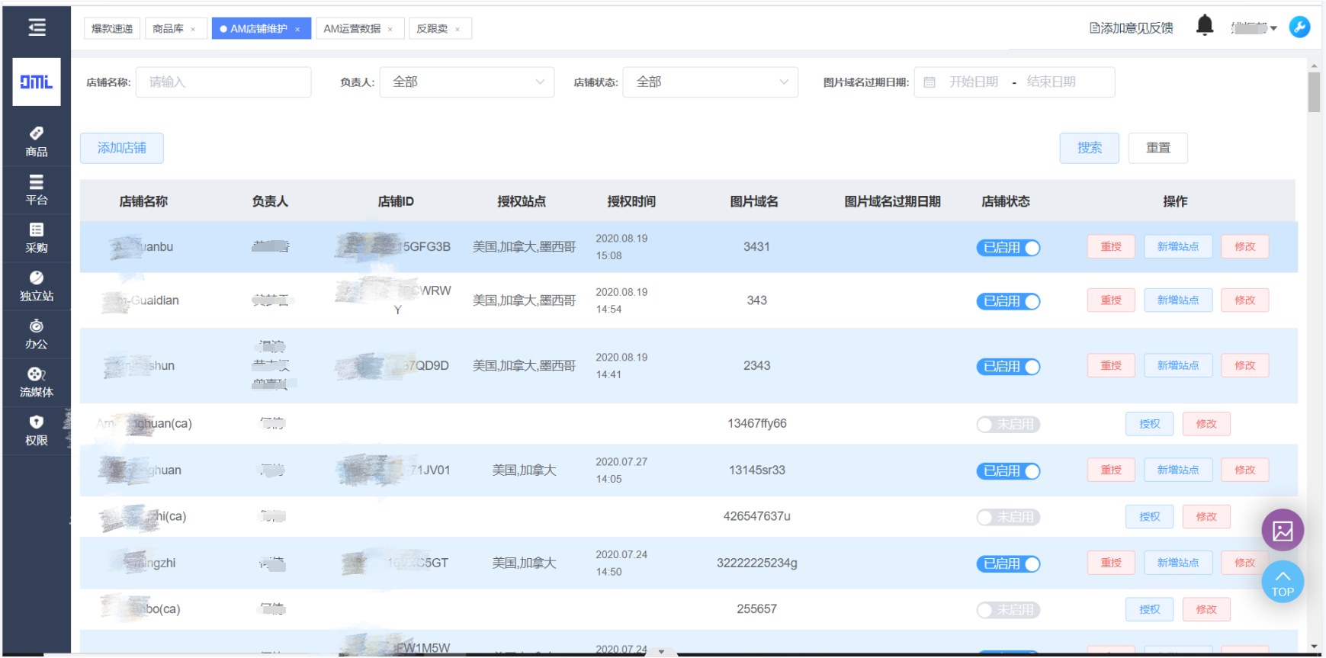Toggle 已启用 switch for domain 13145sr33 store
1326x658 pixels.
[x=1008, y=471]
